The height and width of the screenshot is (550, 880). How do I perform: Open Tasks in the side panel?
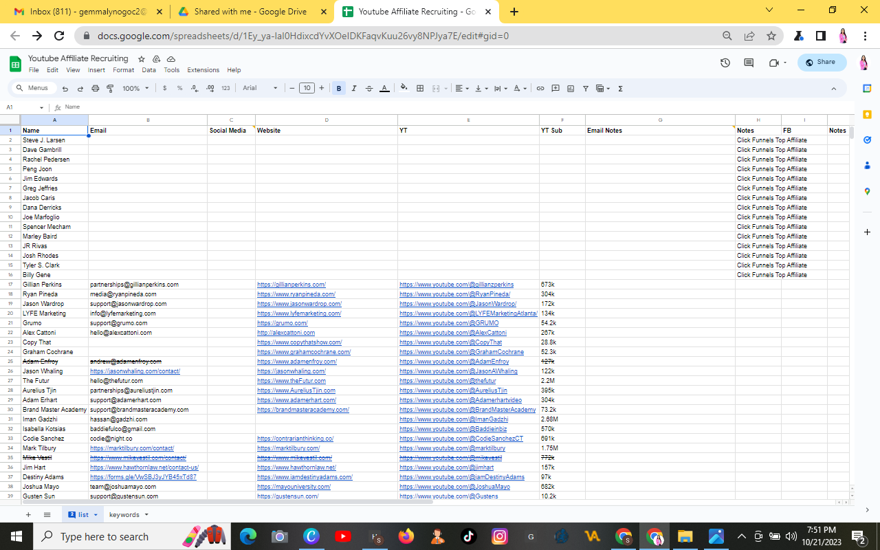click(x=867, y=140)
